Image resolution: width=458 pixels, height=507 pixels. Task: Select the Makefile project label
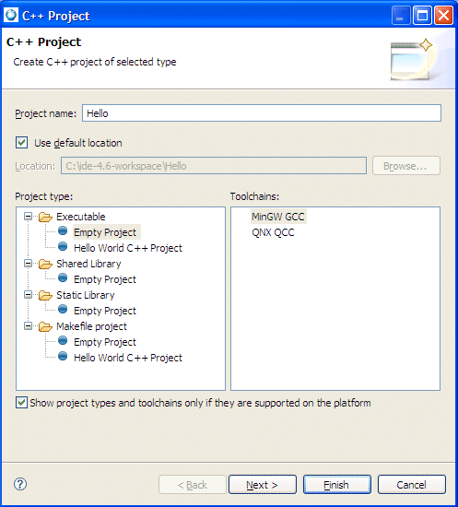point(91,326)
